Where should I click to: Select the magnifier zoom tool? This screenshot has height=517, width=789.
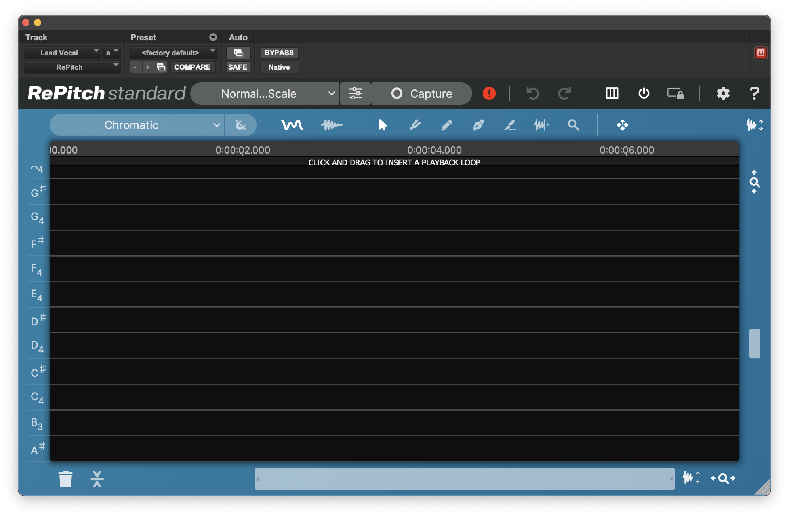573,125
